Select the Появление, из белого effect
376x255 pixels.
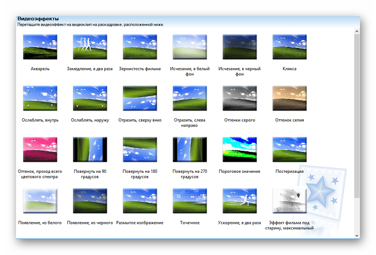(x=40, y=201)
